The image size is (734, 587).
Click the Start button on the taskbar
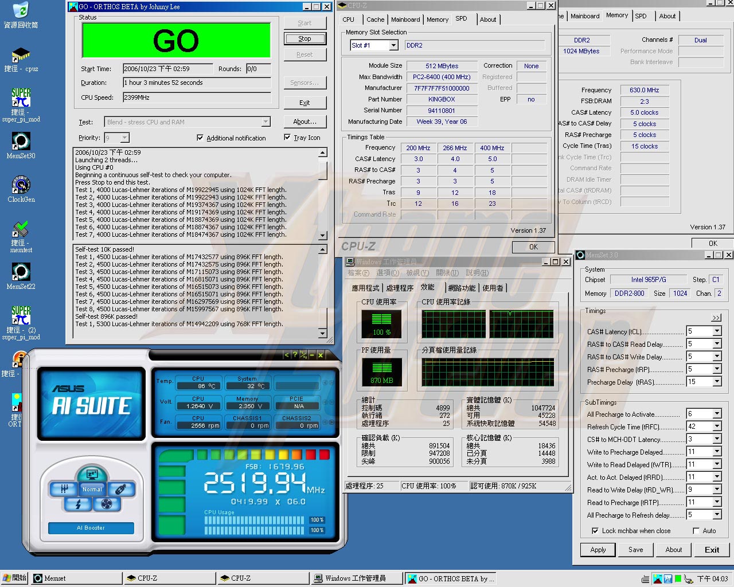pos(14,578)
